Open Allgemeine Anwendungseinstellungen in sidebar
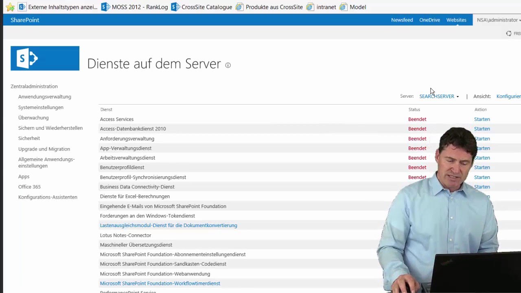 (x=46, y=162)
